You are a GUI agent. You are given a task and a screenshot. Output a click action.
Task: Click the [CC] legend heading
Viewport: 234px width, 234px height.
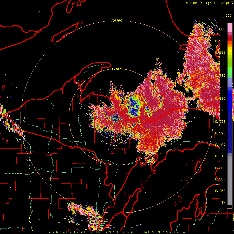click(222, 18)
